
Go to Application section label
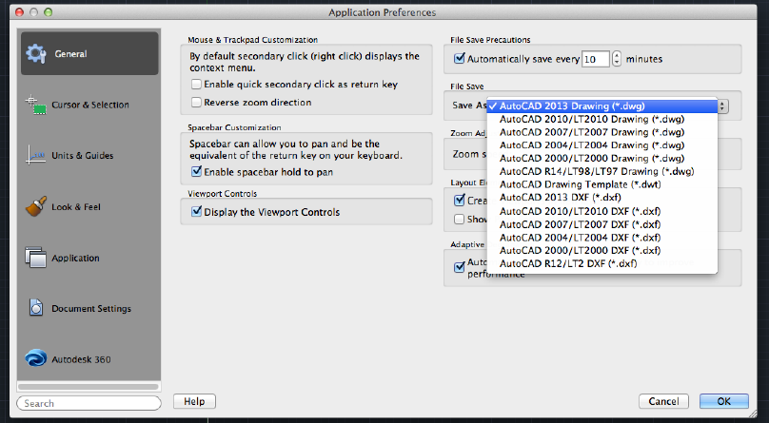[x=75, y=258]
